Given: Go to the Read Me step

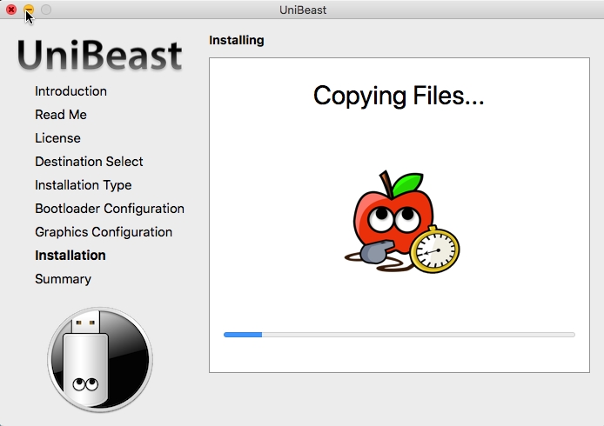Looking at the screenshot, I should pyautogui.click(x=60, y=115).
